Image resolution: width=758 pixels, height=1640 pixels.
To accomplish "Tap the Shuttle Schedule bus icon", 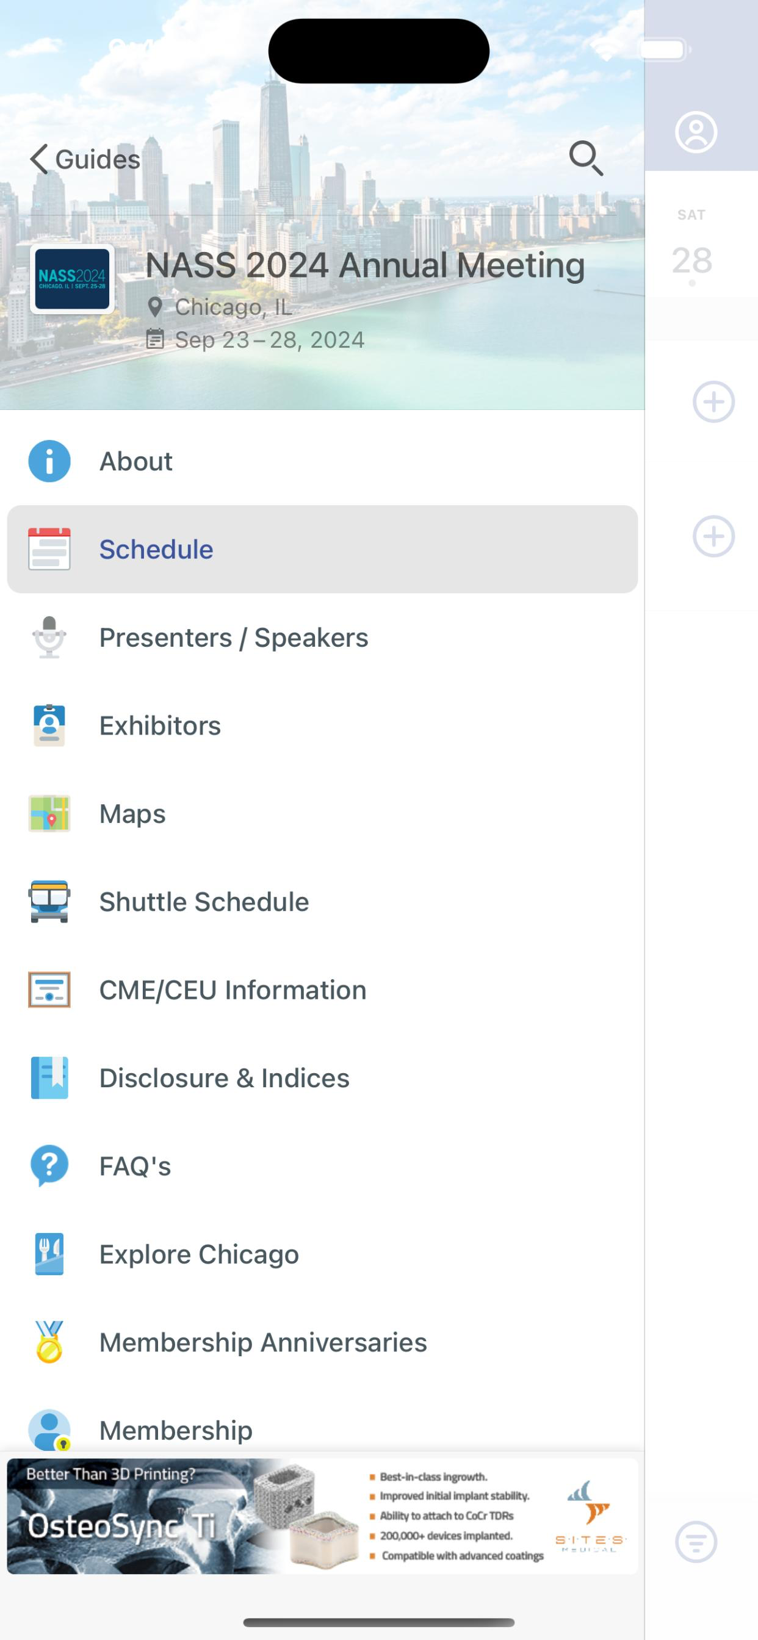I will 49,902.
